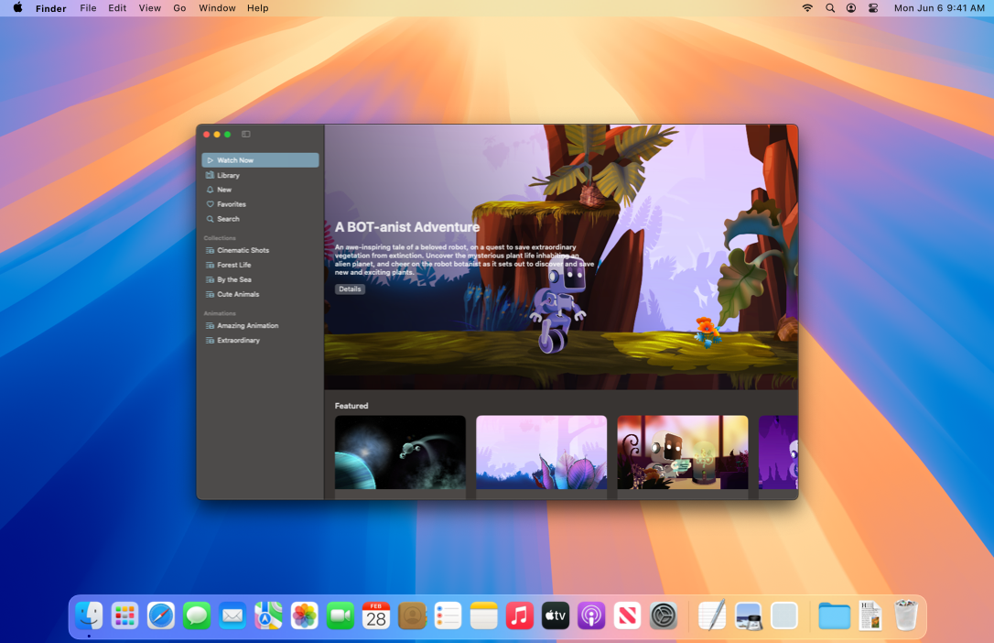Viewport: 994px width, 643px height.
Task: Open the Featured thumbnail with the robot scene
Action: (682, 453)
